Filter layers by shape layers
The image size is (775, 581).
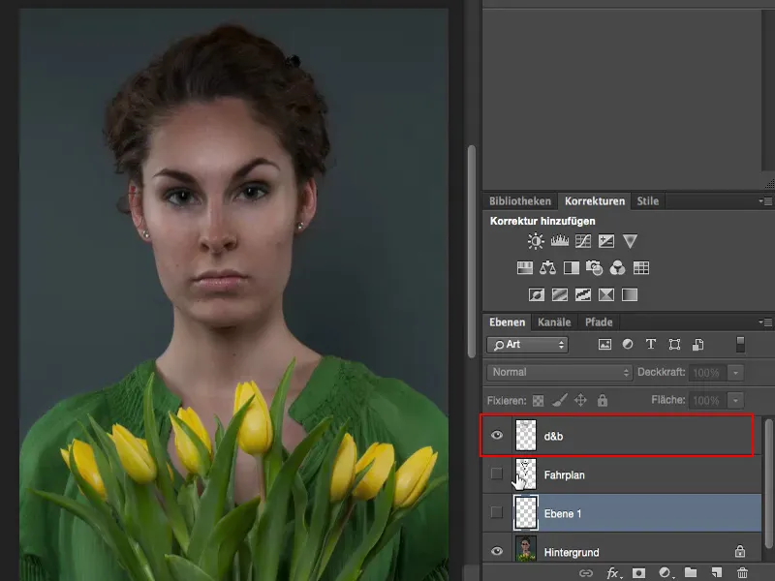(x=674, y=345)
